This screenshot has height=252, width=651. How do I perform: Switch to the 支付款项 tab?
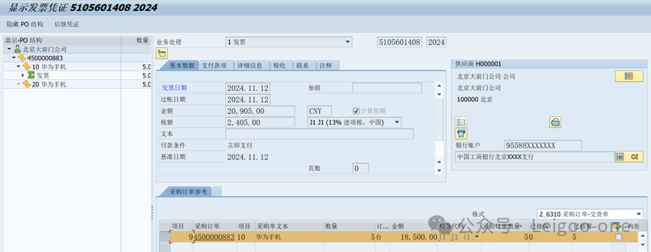coord(214,65)
